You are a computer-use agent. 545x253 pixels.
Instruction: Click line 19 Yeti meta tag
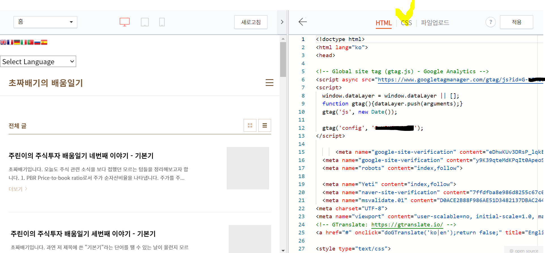389,184
